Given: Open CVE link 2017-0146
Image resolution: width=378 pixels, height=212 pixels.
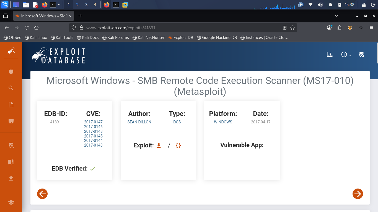Looking at the screenshot, I should pyautogui.click(x=93, y=127).
